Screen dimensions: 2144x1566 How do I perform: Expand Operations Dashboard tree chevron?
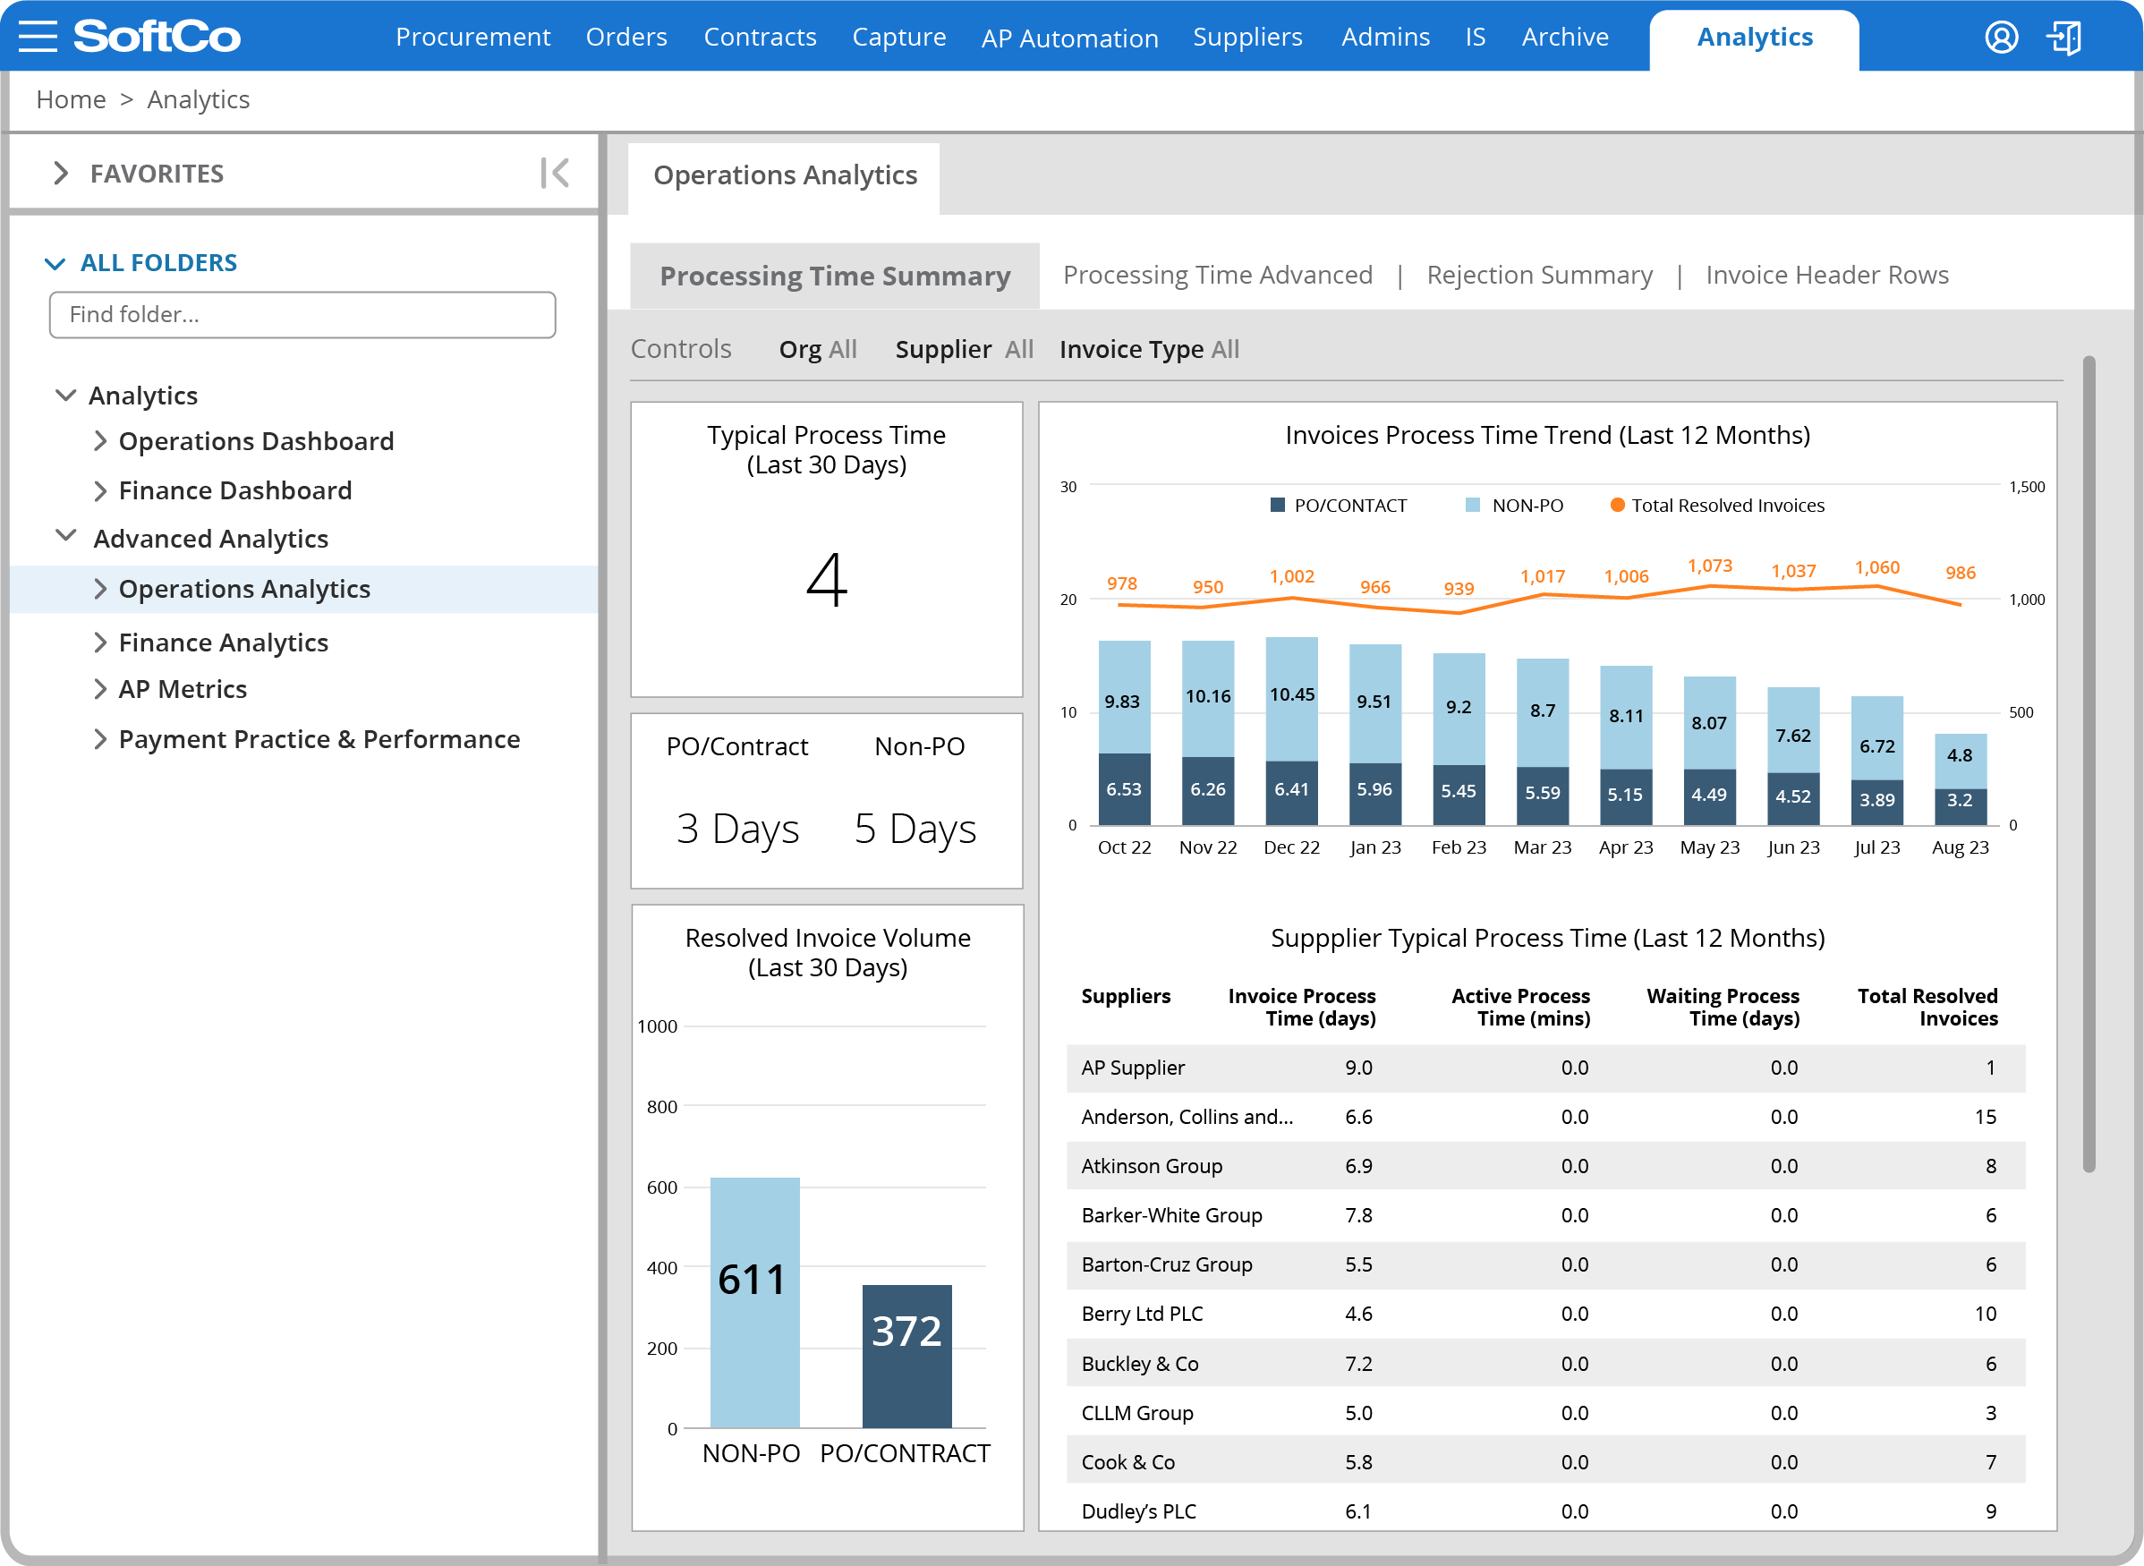point(99,441)
